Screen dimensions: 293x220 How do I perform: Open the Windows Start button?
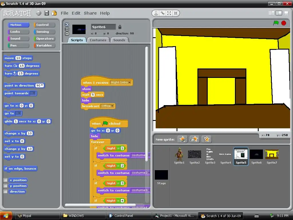[6, 216]
